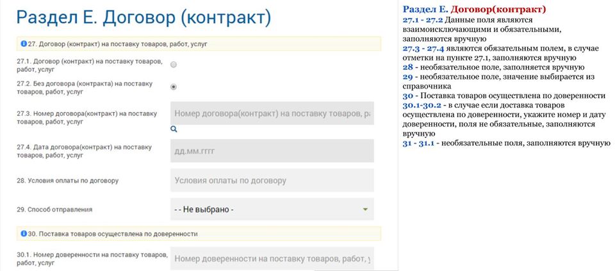Click the green arrow in the Не выбрано combo box
615x271 pixels.
point(365,209)
